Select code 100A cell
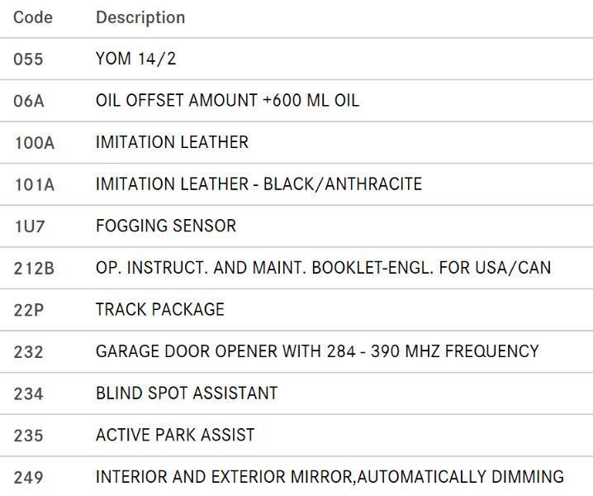 (34, 143)
